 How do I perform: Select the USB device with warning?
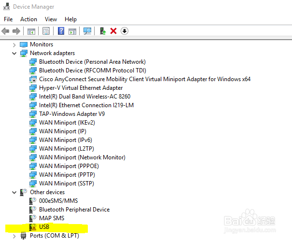coord(44,227)
